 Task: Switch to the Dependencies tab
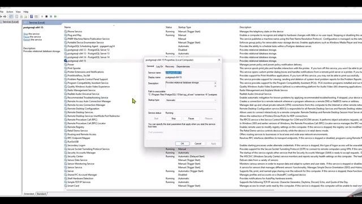click(x=183, y=66)
